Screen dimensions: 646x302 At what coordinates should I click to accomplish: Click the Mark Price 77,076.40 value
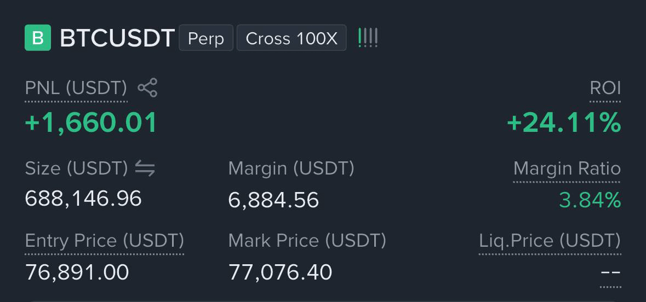tap(280, 272)
